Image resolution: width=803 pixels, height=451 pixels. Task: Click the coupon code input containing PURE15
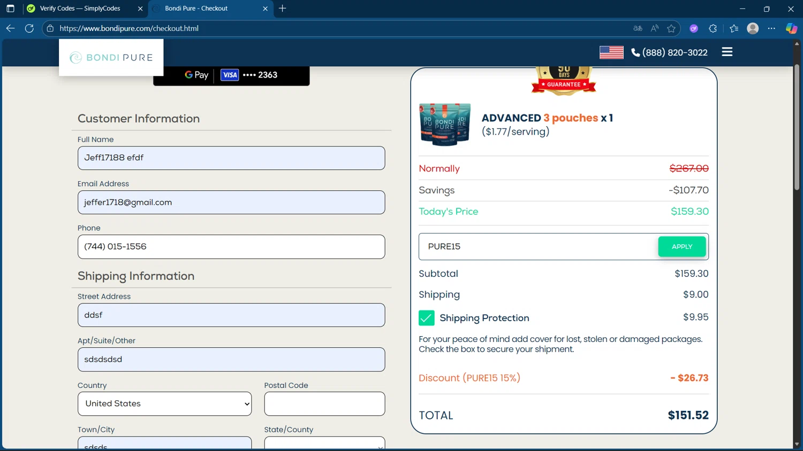[x=538, y=246]
